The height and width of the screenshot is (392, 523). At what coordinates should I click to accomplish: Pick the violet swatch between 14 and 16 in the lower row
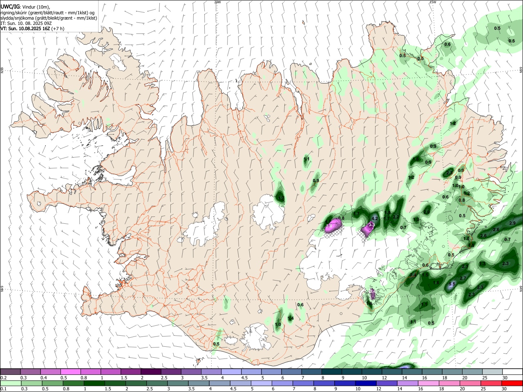point(407,383)
